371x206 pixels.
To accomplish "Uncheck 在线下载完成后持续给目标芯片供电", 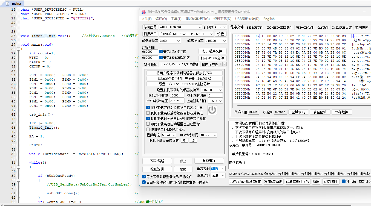I will click(x=148, y=108).
